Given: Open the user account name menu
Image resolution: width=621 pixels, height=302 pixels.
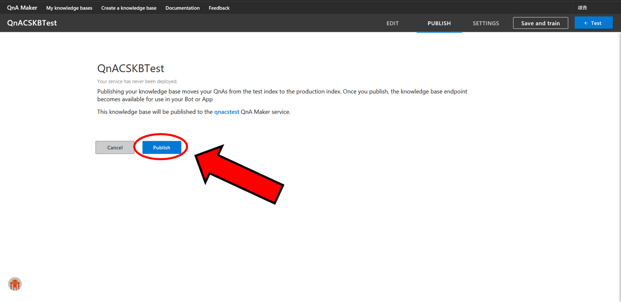Looking at the screenshot, I should pos(583,8).
